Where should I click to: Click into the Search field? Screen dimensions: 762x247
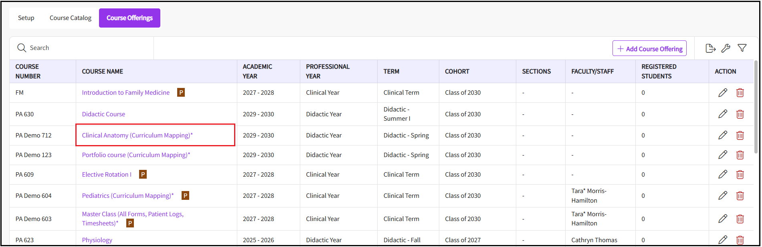click(x=88, y=48)
